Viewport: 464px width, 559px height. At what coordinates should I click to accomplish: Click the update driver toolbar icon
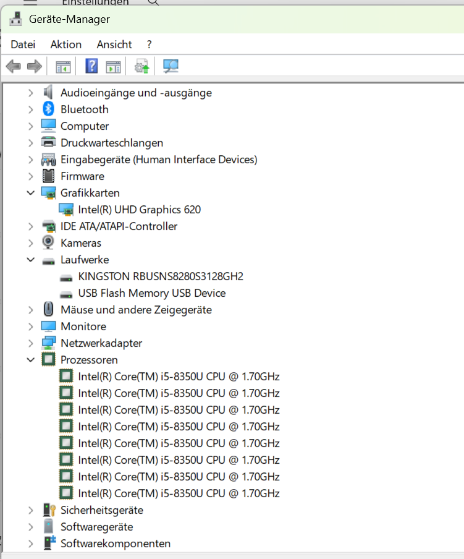pyautogui.click(x=141, y=66)
